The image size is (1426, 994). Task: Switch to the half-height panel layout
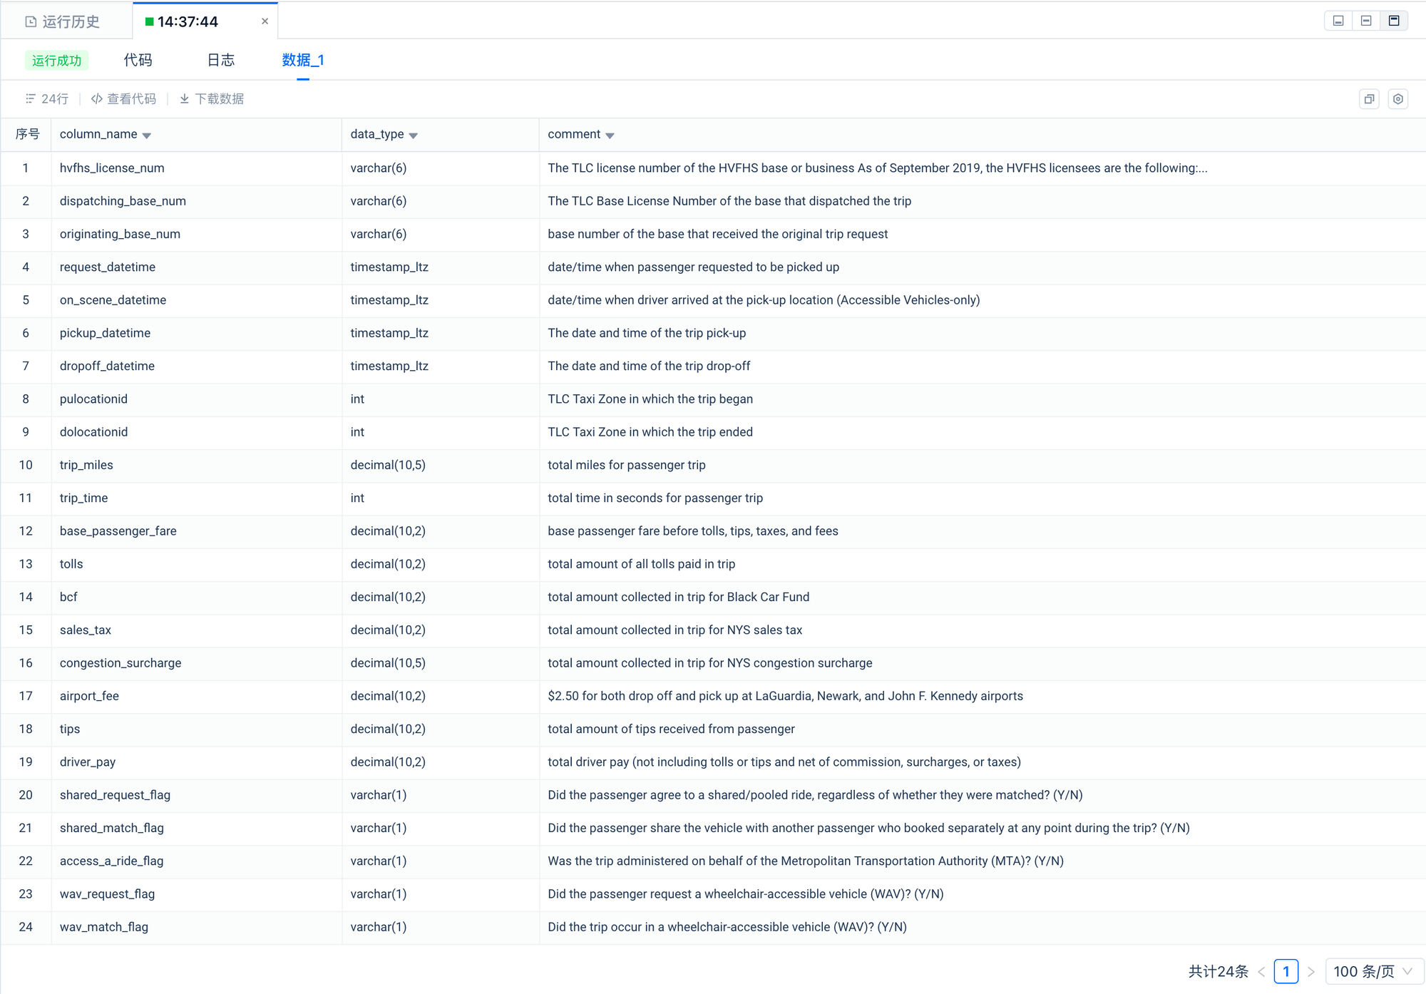point(1366,21)
